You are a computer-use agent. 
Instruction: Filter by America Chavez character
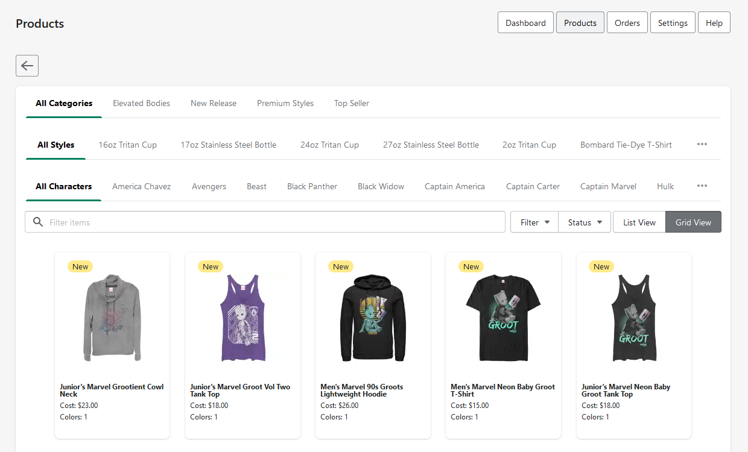(x=142, y=186)
